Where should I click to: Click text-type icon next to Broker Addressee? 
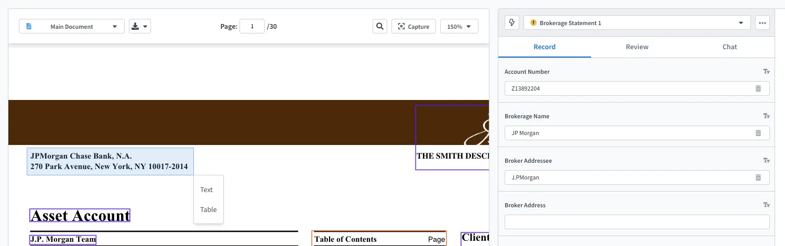point(766,161)
